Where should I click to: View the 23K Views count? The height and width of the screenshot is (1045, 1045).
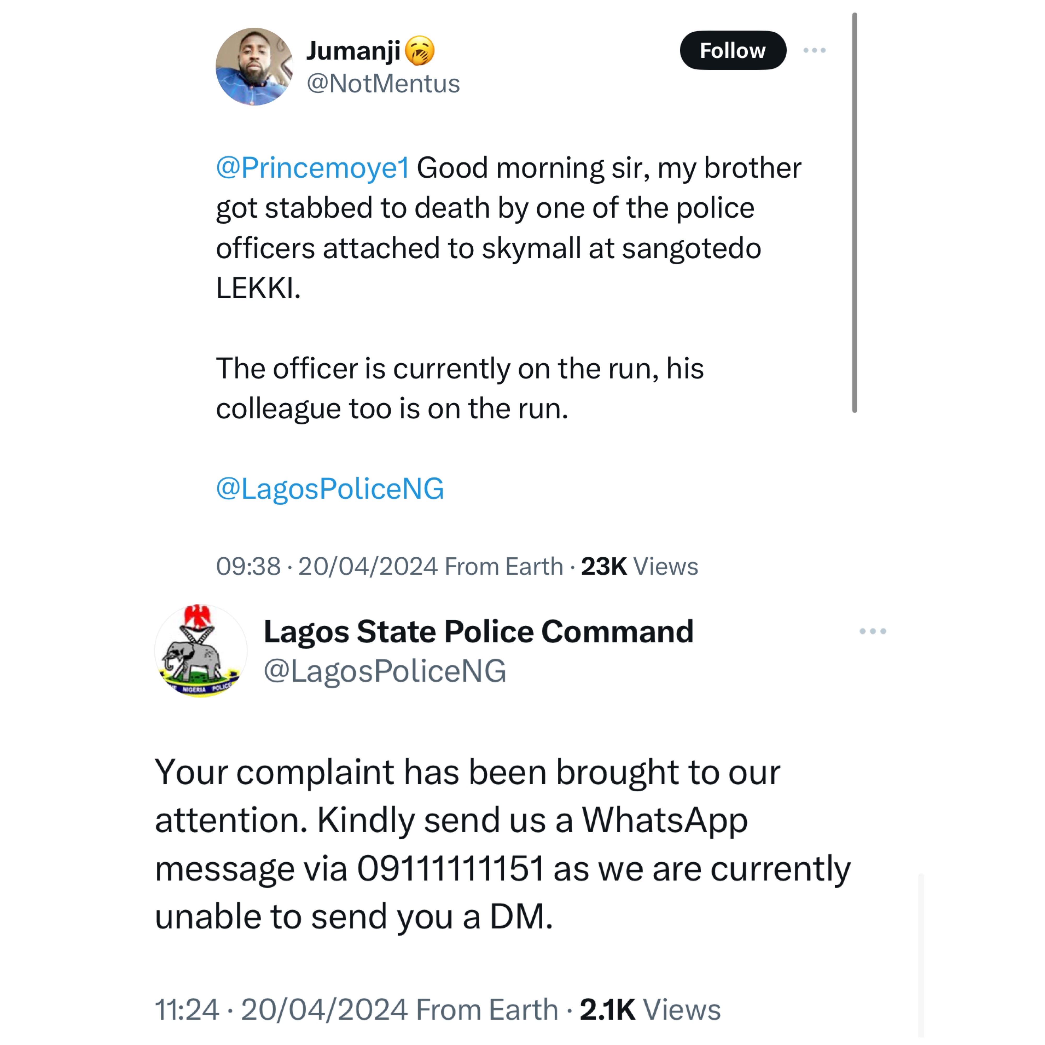(x=639, y=566)
